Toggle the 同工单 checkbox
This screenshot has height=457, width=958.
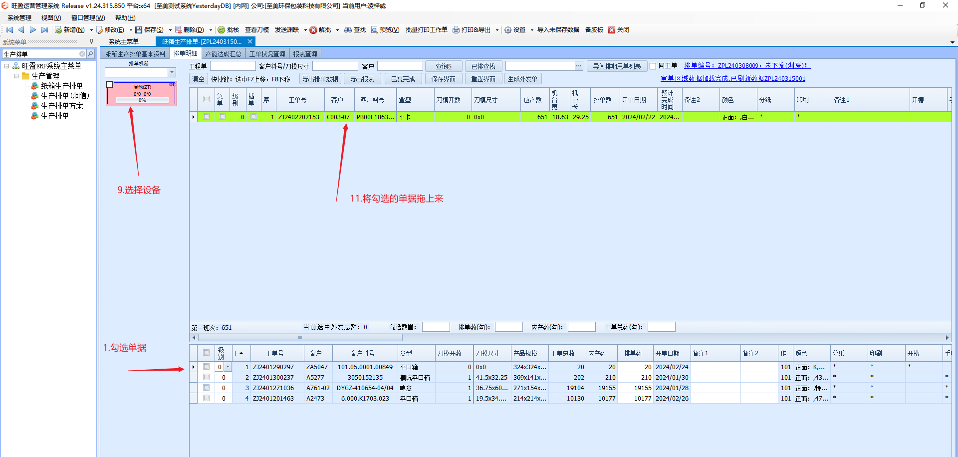[653, 66]
